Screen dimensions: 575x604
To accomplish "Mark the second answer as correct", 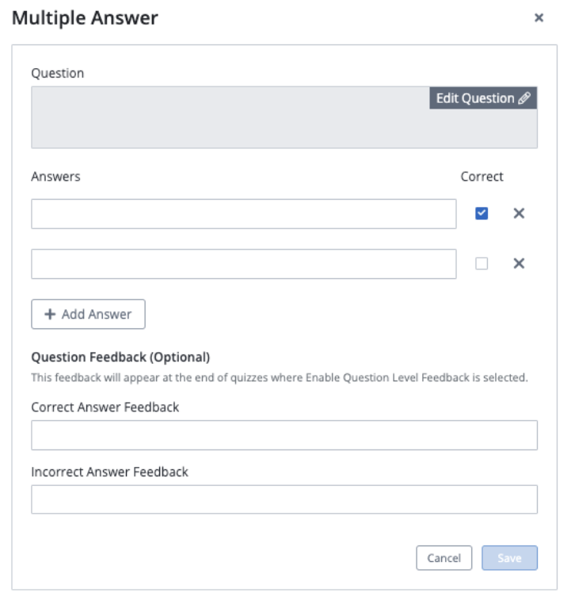I will (x=482, y=264).
